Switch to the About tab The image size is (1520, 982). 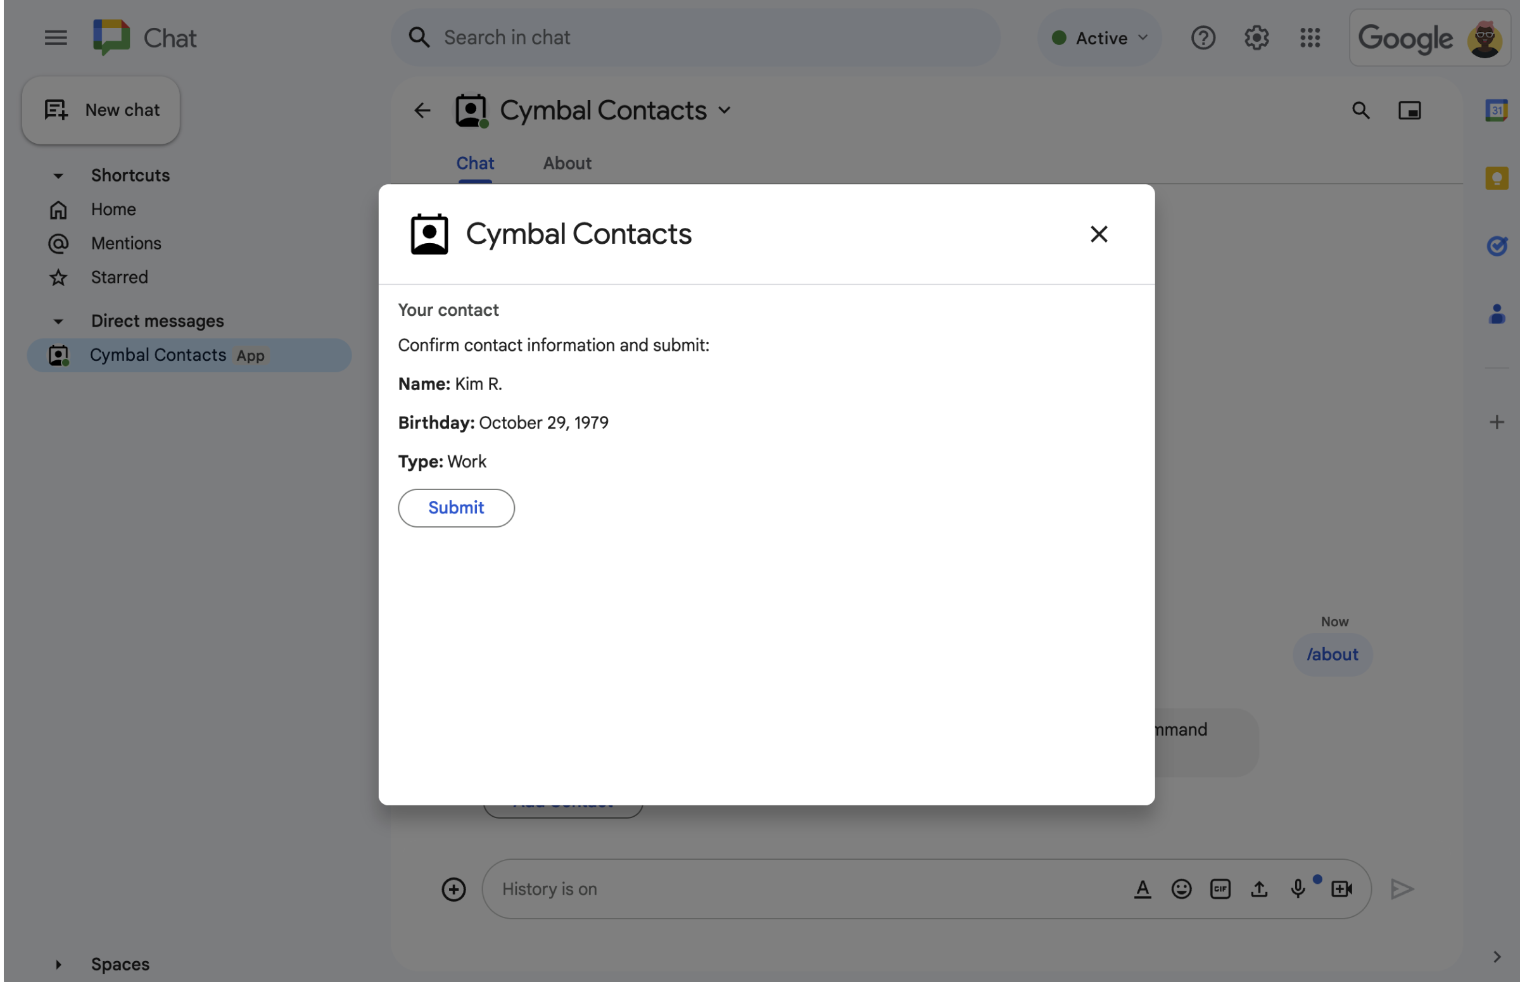(x=566, y=163)
